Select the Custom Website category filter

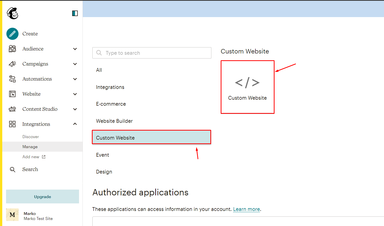(151, 137)
